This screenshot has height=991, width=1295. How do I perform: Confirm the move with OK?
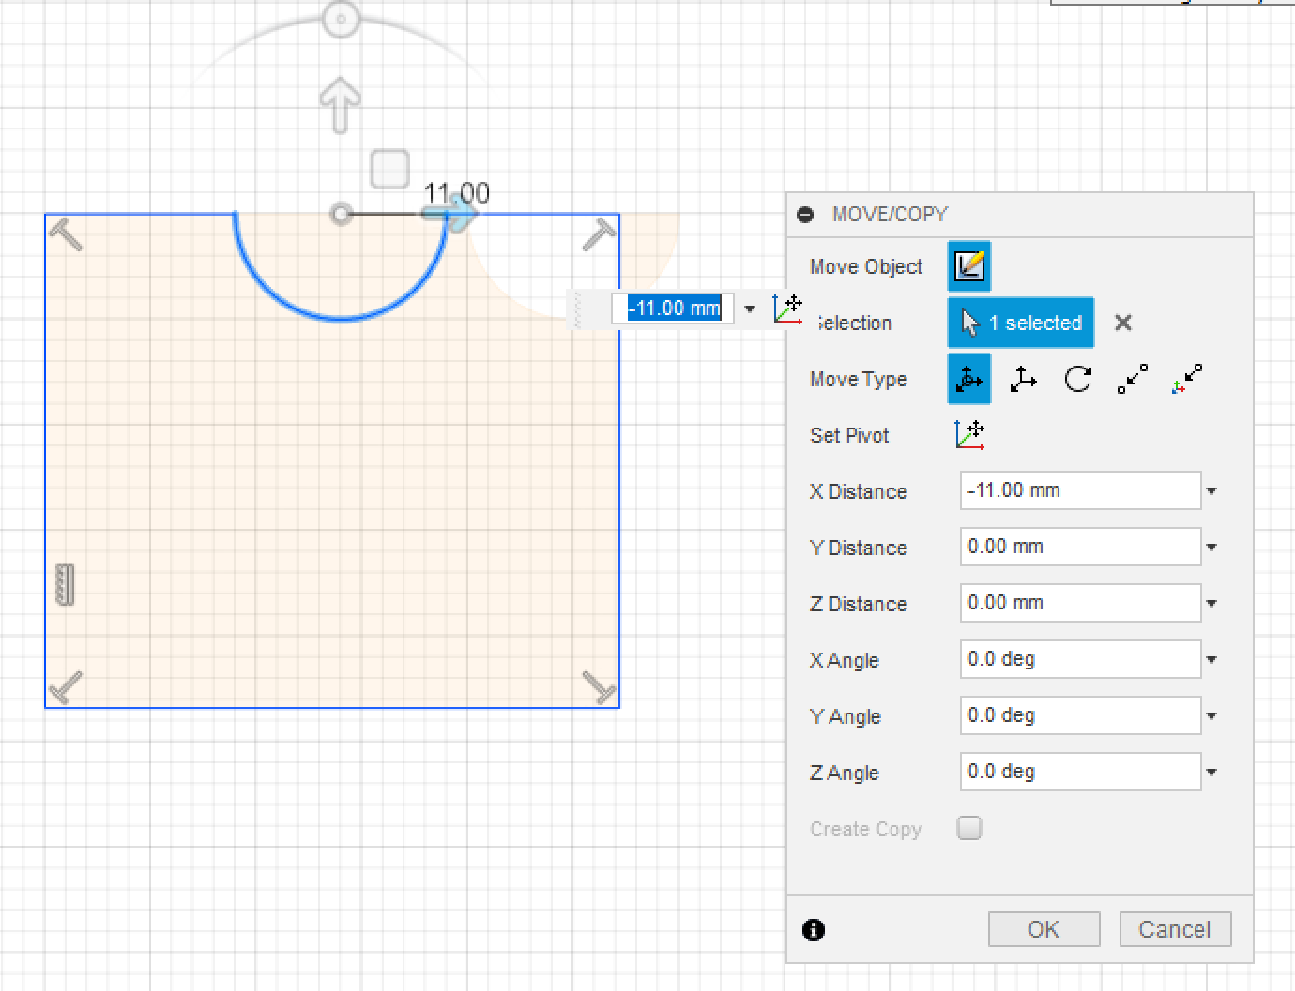coord(1044,929)
